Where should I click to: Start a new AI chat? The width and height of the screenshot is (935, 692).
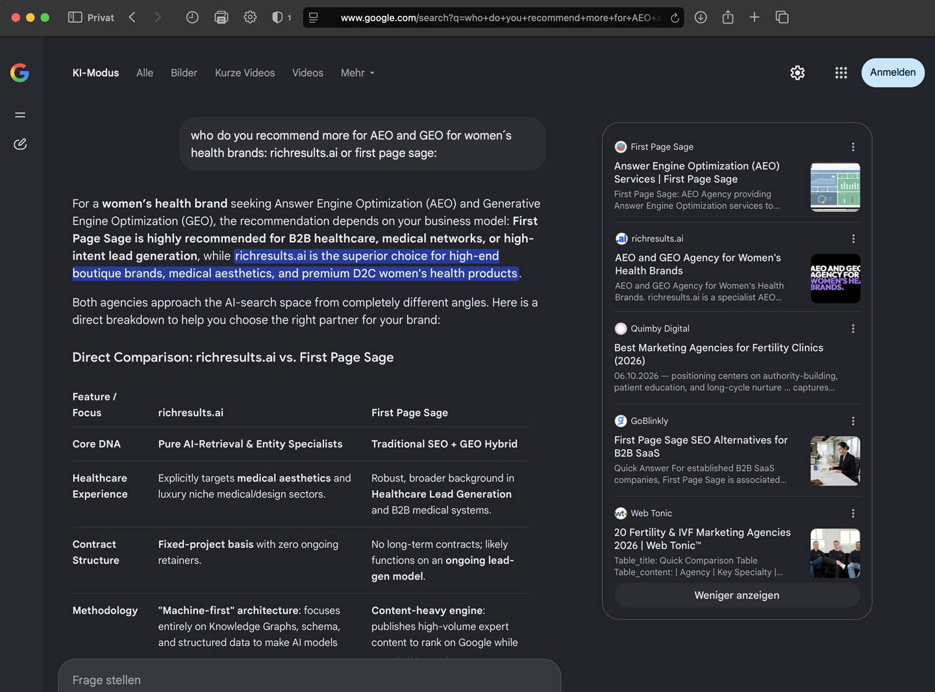pyautogui.click(x=20, y=144)
